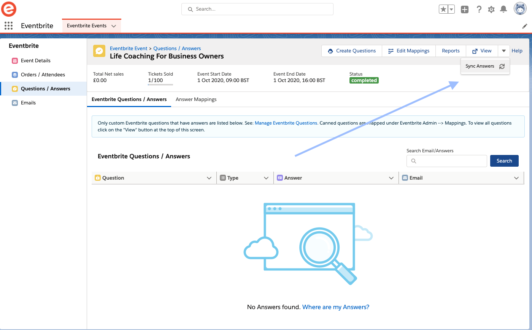
Task: Focus the global Search field
Action: tap(257, 9)
